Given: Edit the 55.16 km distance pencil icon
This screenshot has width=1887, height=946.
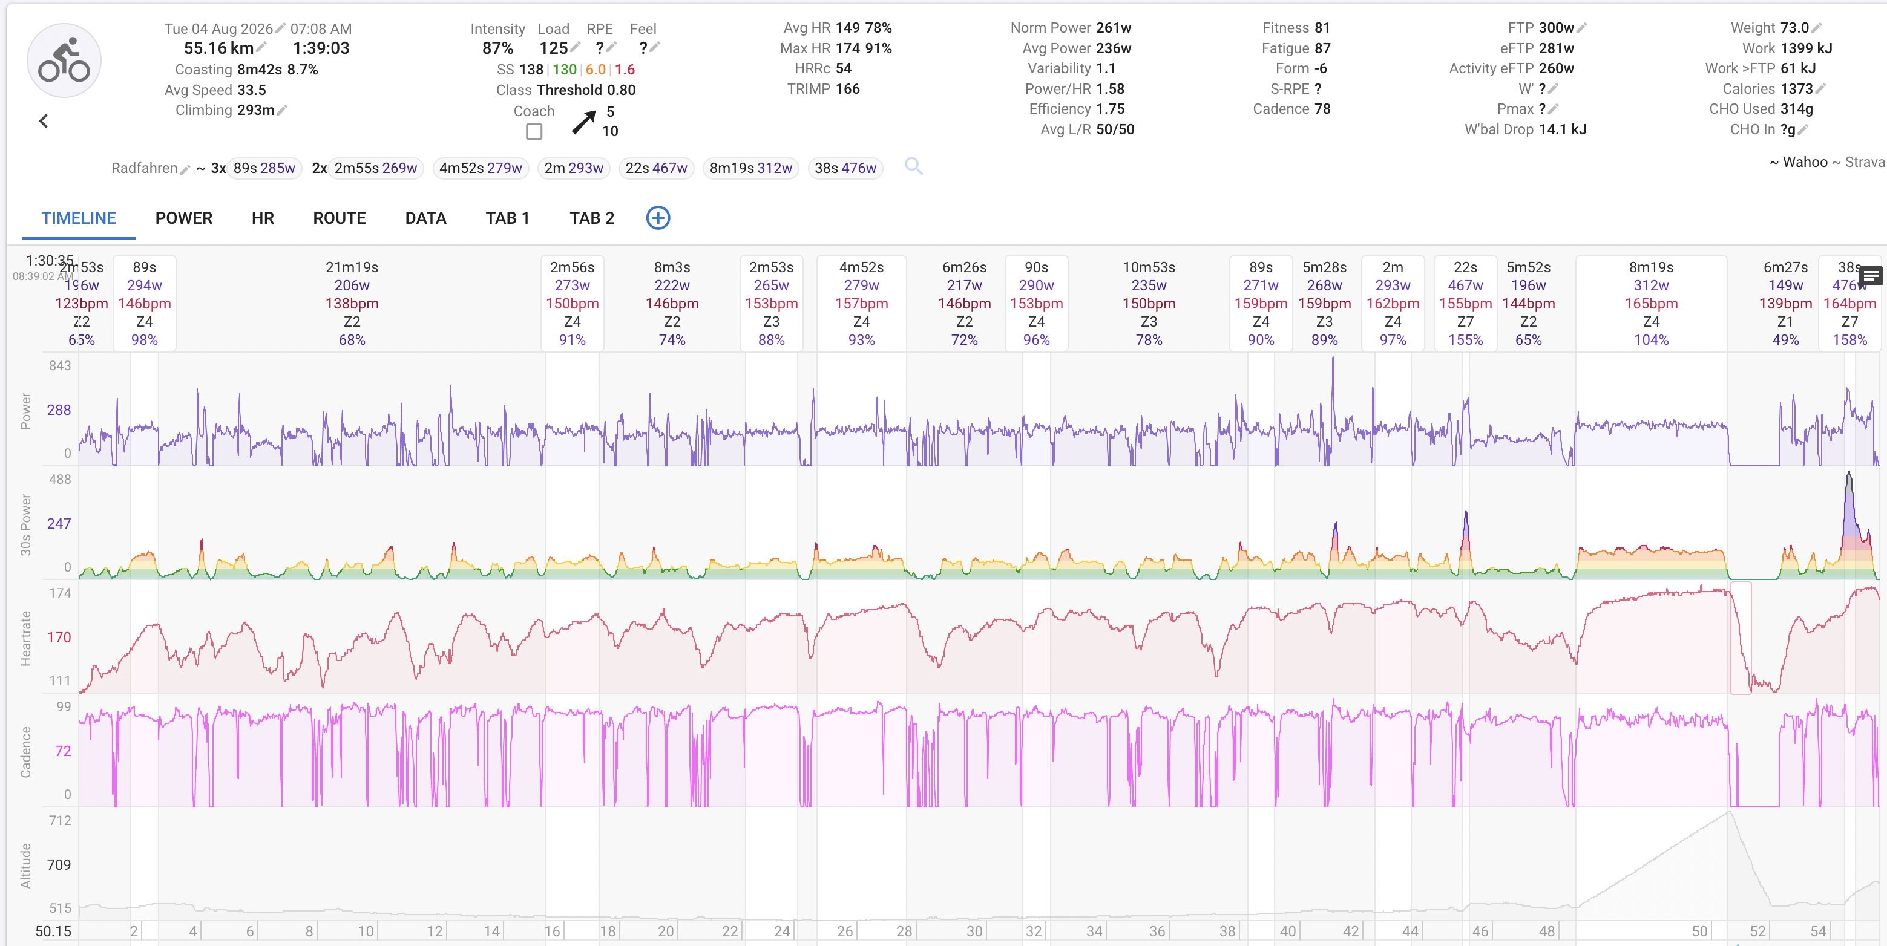Looking at the screenshot, I should [261, 47].
